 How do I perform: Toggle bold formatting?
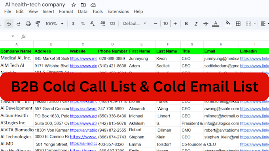click(x=186, y=24)
